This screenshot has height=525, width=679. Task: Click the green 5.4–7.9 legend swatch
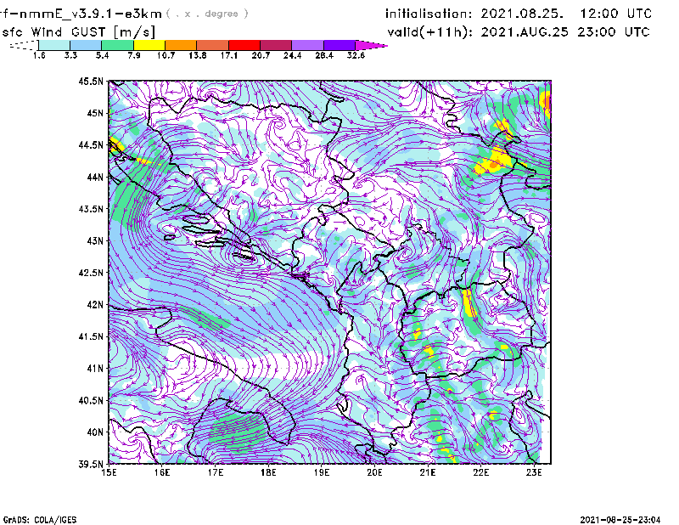coord(117,45)
